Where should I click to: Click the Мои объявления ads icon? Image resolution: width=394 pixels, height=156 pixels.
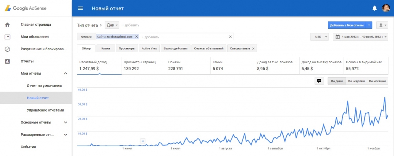[7, 37]
